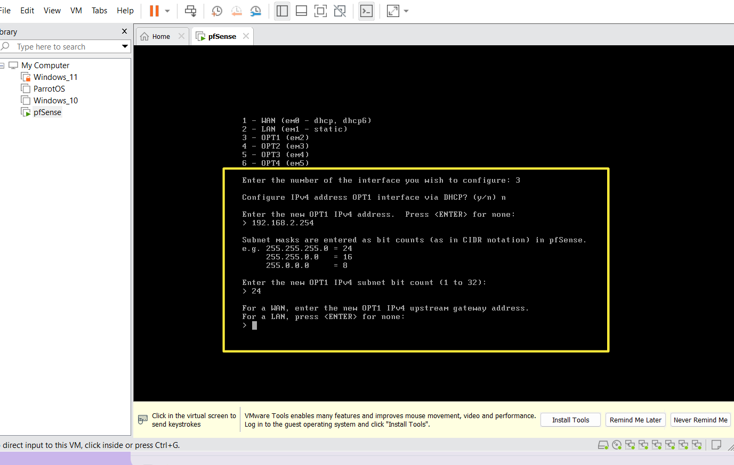Image resolution: width=734 pixels, height=465 pixels.
Task: Enter full screen mode via toolbar icon
Action: [x=320, y=11]
